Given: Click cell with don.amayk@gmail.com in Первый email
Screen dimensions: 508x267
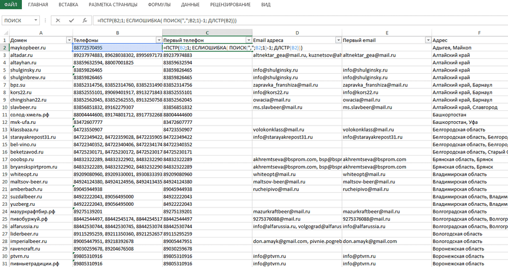Looking at the screenshot, I should (x=387, y=241).
